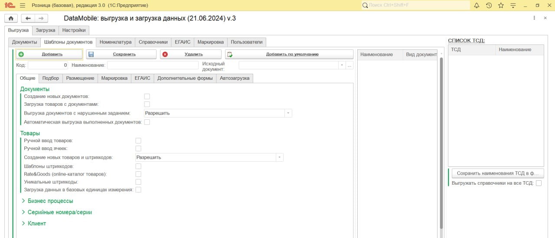
Task: Go back with the left arrow
Action: [x=28, y=18]
